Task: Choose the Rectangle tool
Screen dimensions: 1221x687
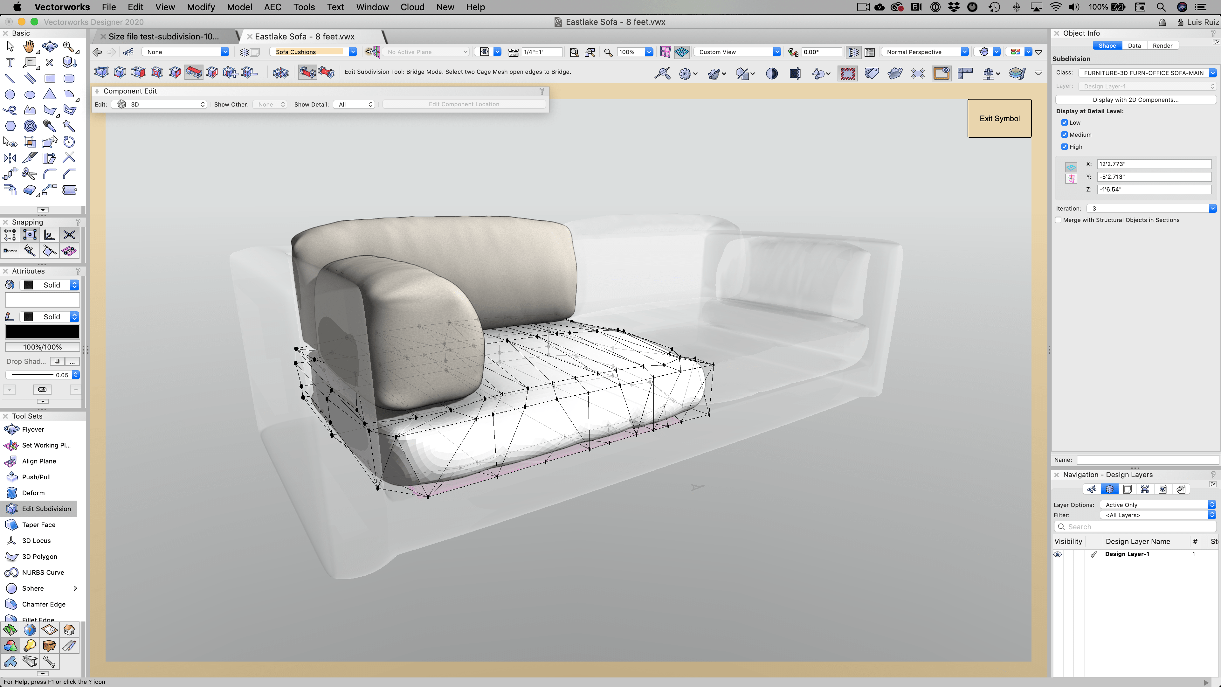Action: click(x=50, y=79)
